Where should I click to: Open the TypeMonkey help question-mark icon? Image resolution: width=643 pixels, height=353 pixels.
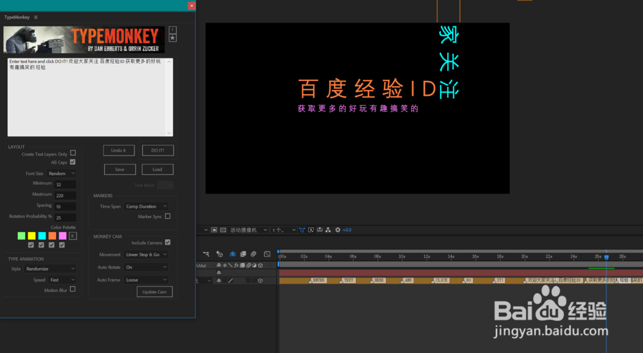[x=172, y=30]
